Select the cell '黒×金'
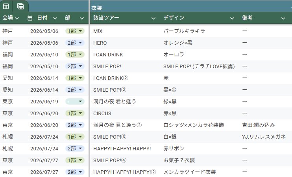Screen dimensions: 292x177 [x=170, y=90]
